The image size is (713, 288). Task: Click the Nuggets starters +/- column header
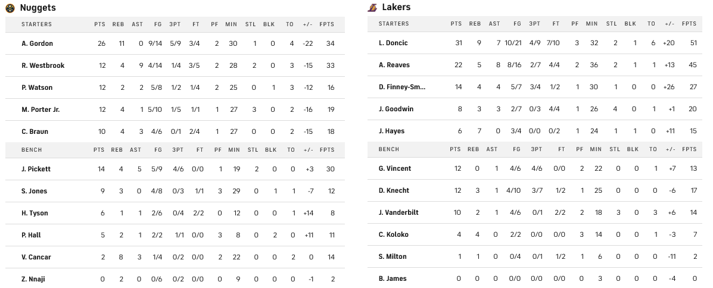pyautogui.click(x=308, y=24)
